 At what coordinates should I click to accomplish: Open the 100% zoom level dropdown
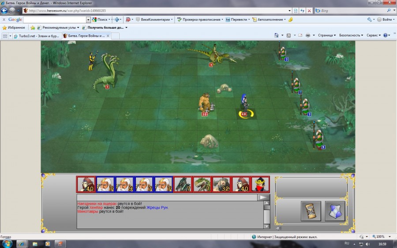click(390, 237)
